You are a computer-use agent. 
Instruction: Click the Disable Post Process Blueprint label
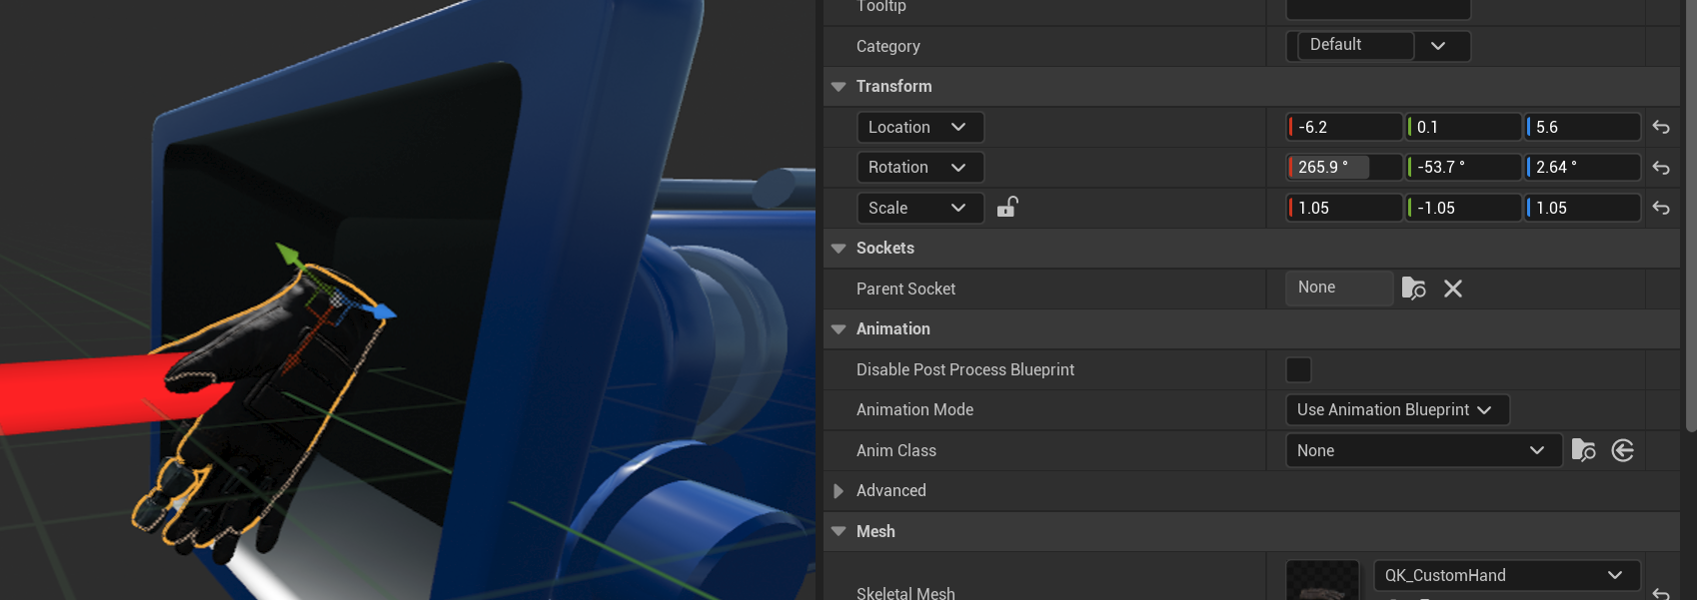[x=965, y=369]
